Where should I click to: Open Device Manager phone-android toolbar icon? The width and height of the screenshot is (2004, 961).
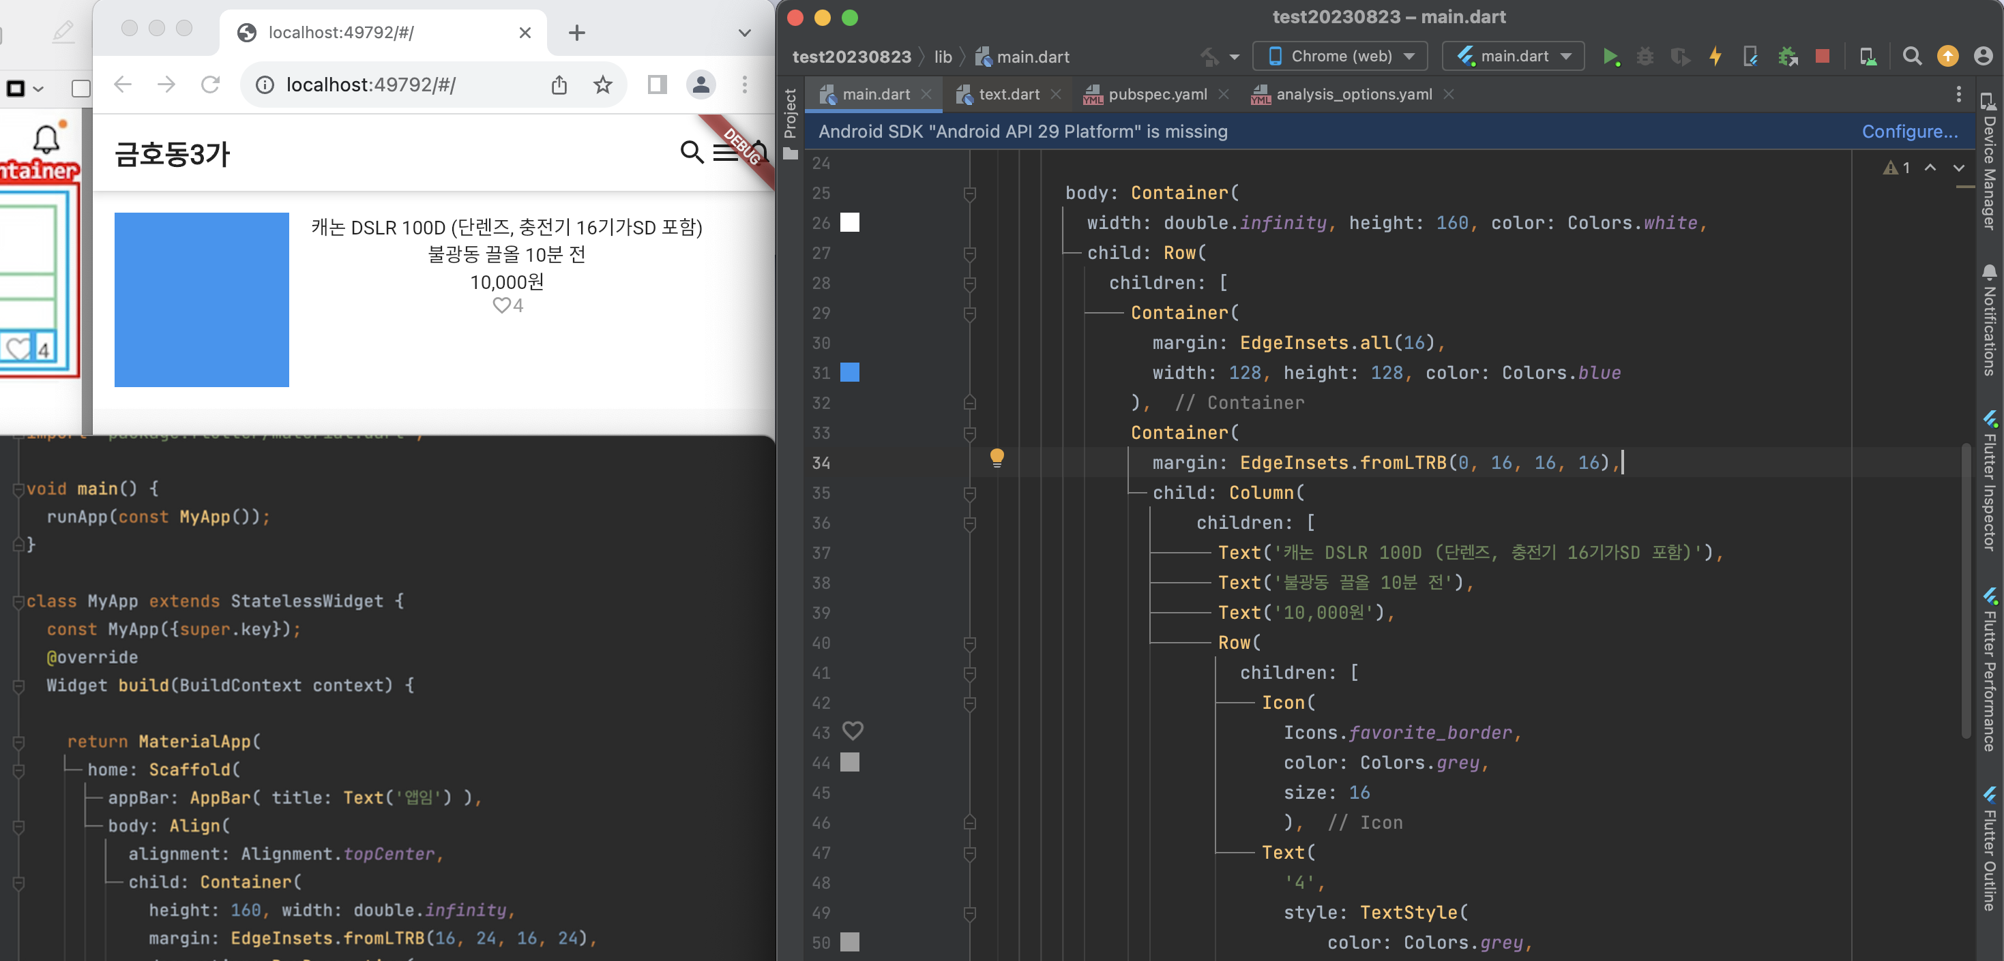(x=1868, y=57)
